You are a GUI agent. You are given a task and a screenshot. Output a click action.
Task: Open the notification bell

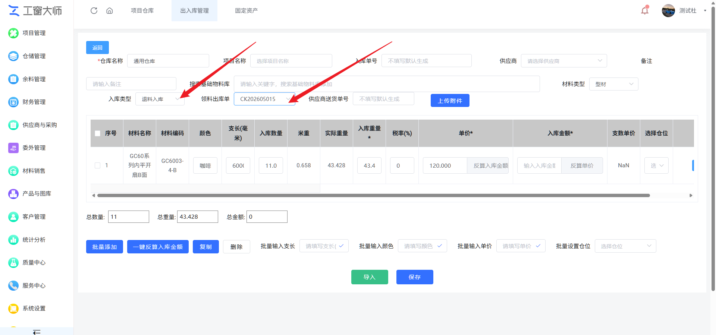[x=645, y=10]
